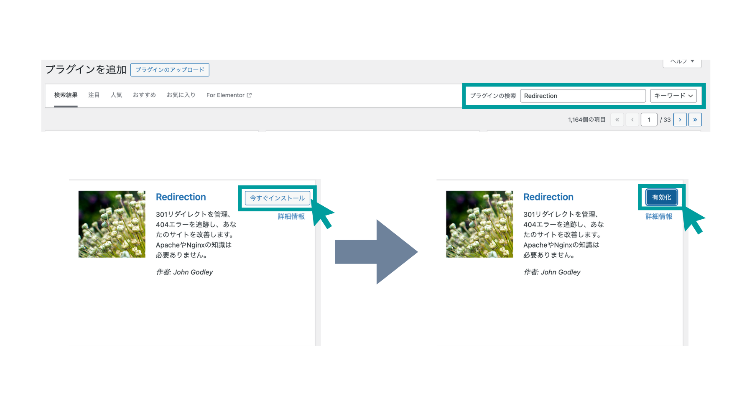The height and width of the screenshot is (408, 752).
Task: Focus the plugin search field containing Redirection
Action: coord(583,96)
